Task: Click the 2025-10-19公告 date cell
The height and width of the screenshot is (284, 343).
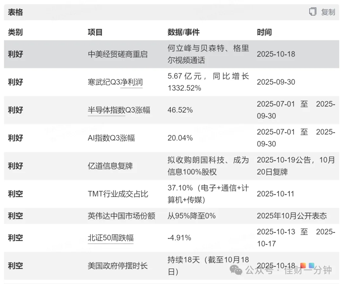Action: 296,166
